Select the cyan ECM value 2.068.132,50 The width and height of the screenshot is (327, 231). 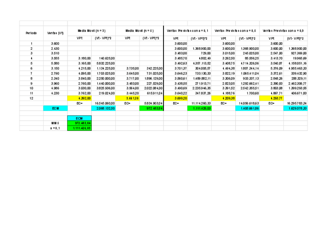point(103,109)
